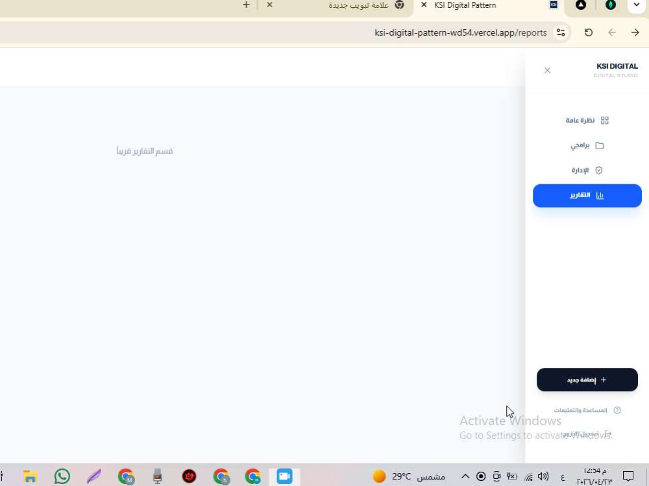Close the علامة تبويب جديدة tab

pos(269,5)
